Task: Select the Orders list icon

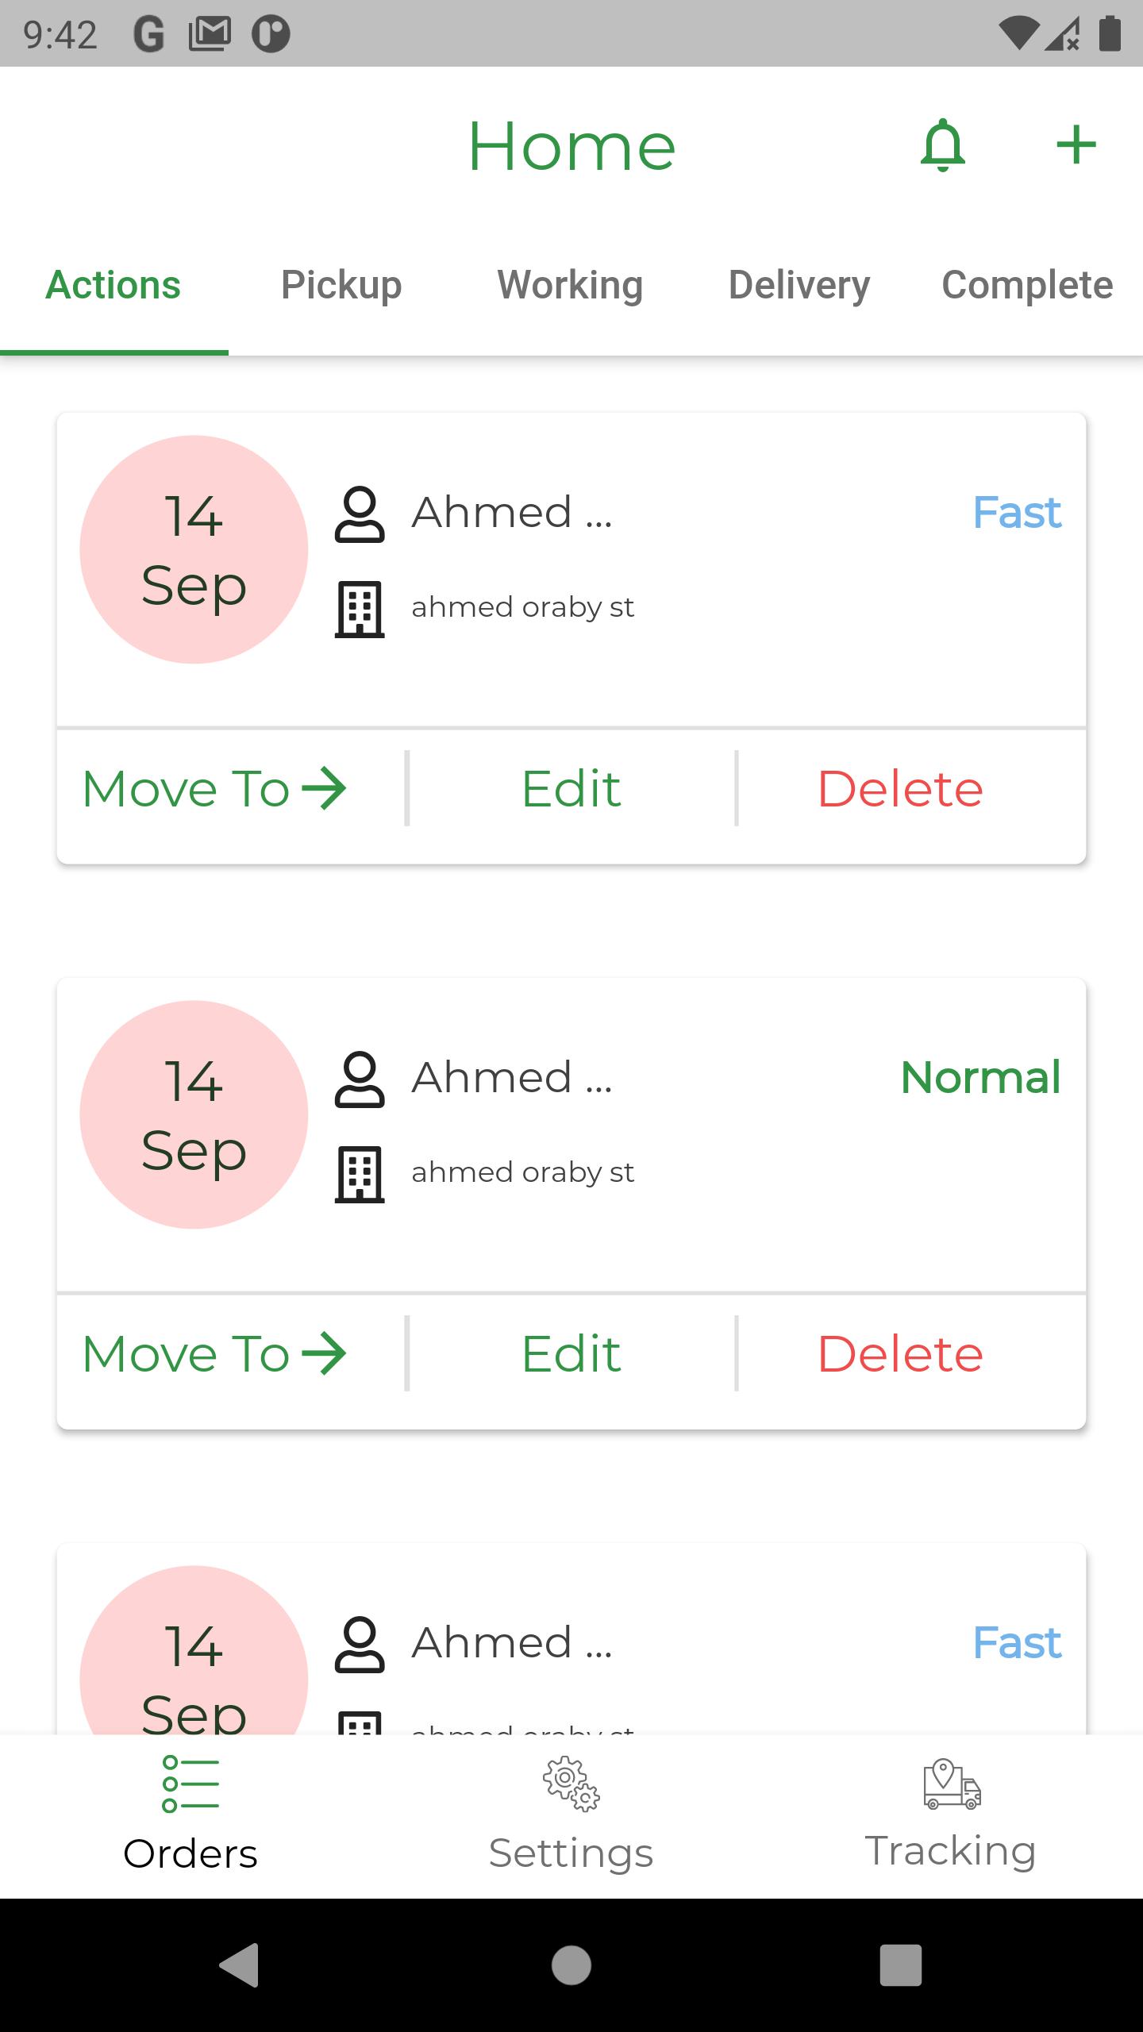Action: point(190,1784)
